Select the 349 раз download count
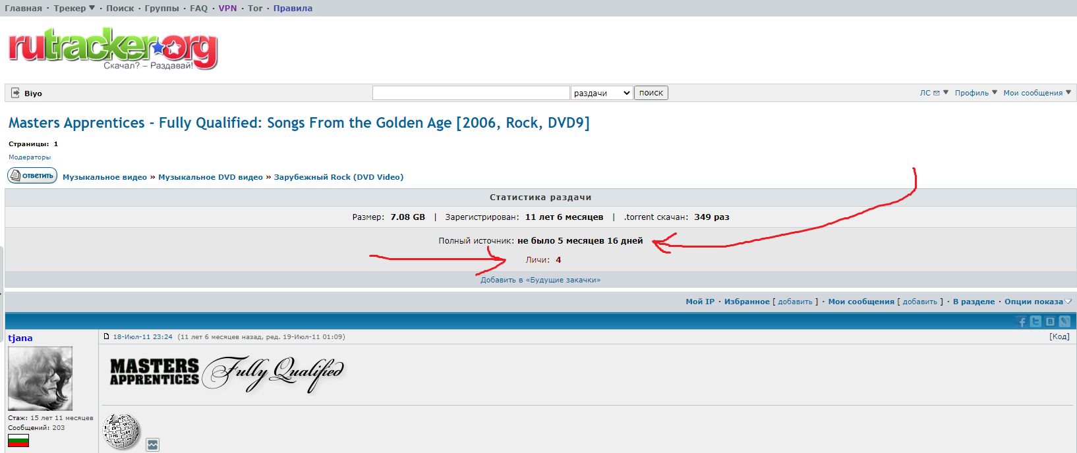1077x453 pixels. [x=711, y=217]
